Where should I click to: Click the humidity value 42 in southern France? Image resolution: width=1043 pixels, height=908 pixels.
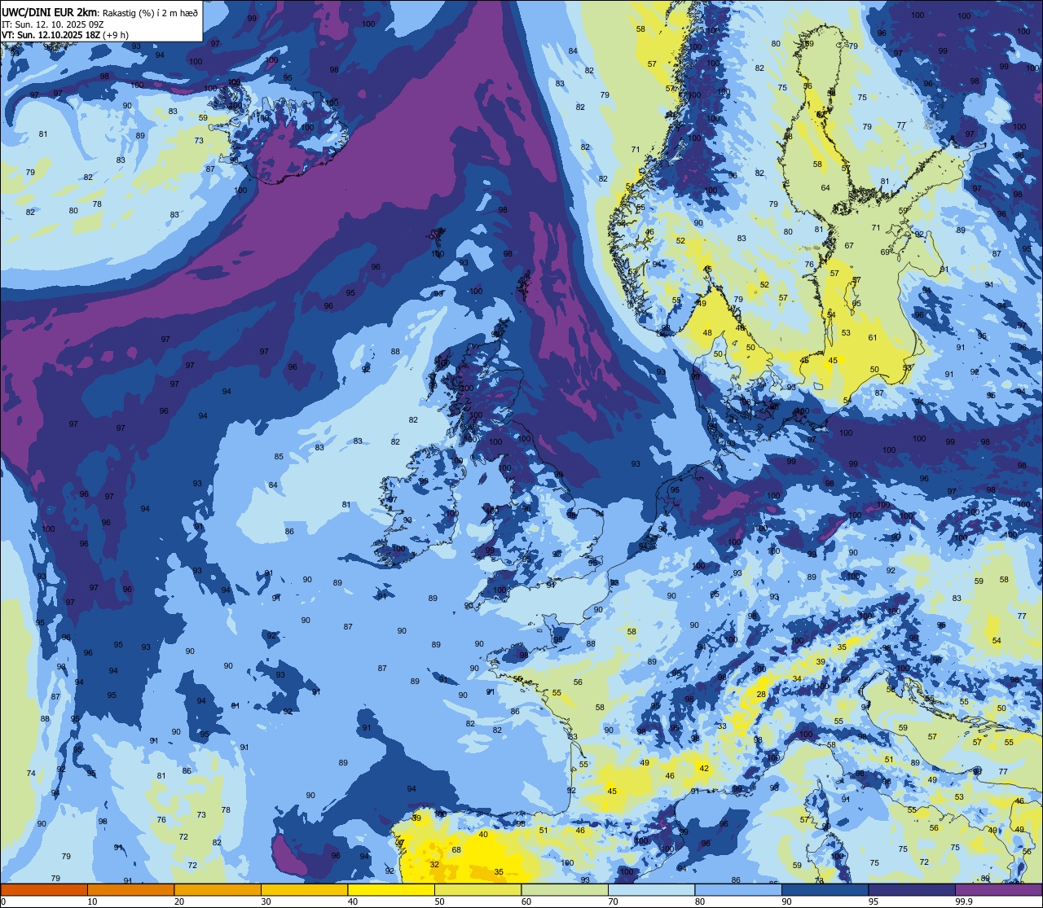coord(704,768)
